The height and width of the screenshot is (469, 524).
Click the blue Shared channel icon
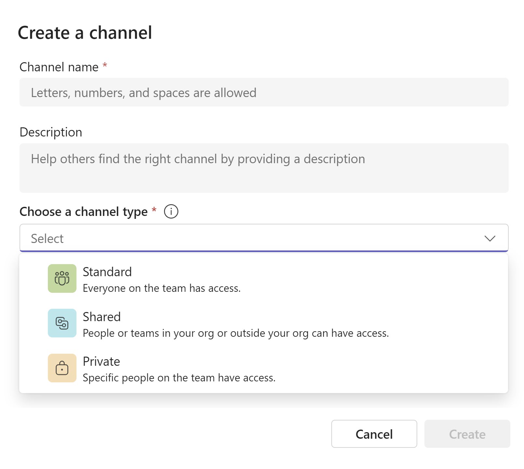[x=62, y=323]
